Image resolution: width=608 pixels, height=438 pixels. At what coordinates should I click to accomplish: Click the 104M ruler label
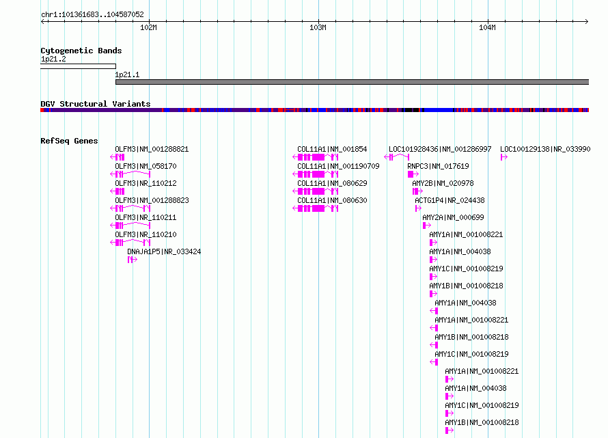tap(487, 27)
